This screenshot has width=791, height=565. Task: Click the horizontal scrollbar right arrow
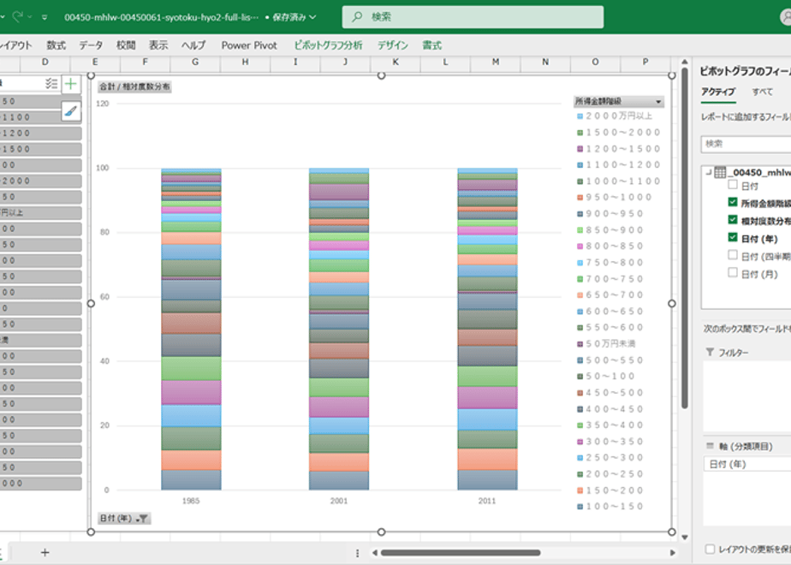[673, 553]
